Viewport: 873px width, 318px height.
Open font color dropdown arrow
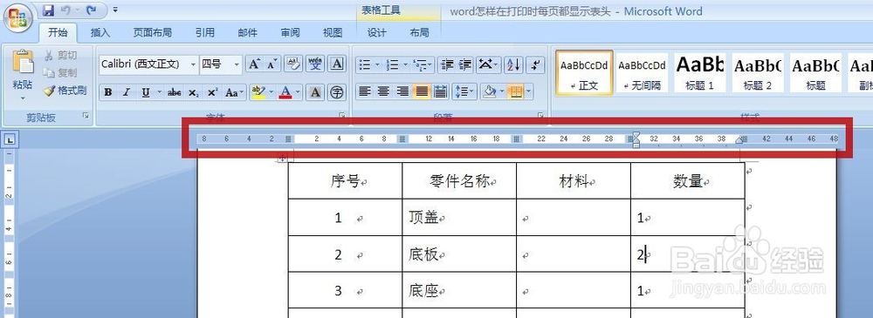(x=299, y=92)
